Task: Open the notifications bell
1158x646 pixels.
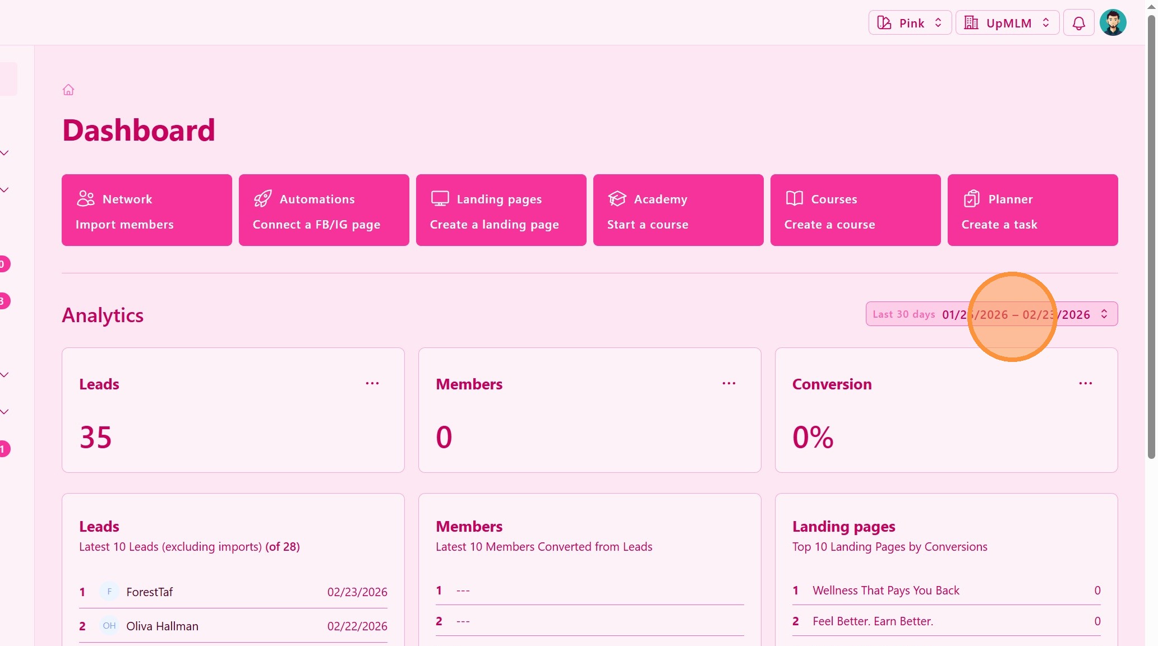Action: pos(1078,23)
